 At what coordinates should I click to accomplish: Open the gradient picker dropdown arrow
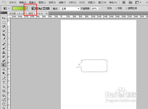(x=27, y=9)
